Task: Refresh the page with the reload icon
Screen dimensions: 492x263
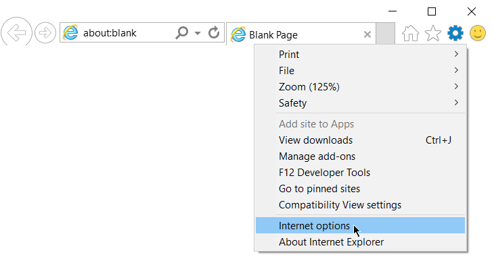Action: 214,32
